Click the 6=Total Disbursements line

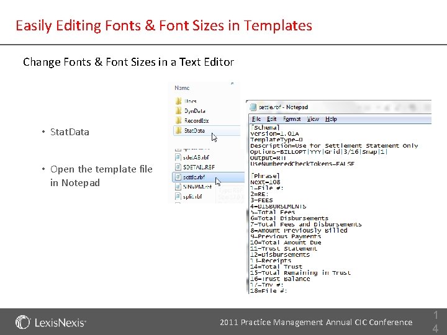[289, 218]
